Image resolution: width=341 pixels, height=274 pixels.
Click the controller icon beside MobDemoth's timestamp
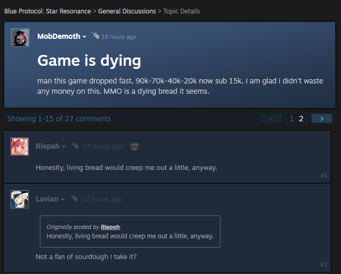click(x=96, y=35)
